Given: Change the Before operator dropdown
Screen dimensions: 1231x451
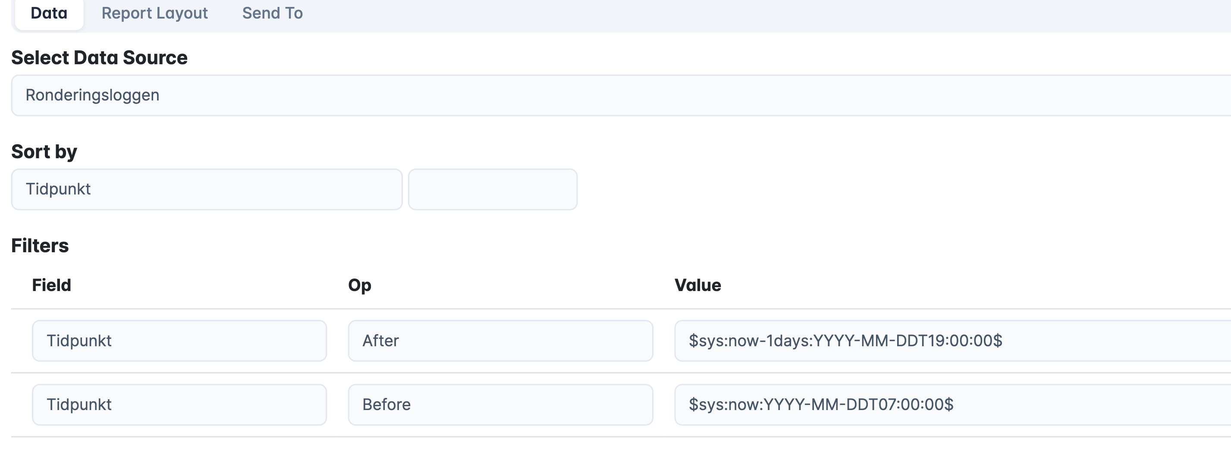Looking at the screenshot, I should 500,405.
